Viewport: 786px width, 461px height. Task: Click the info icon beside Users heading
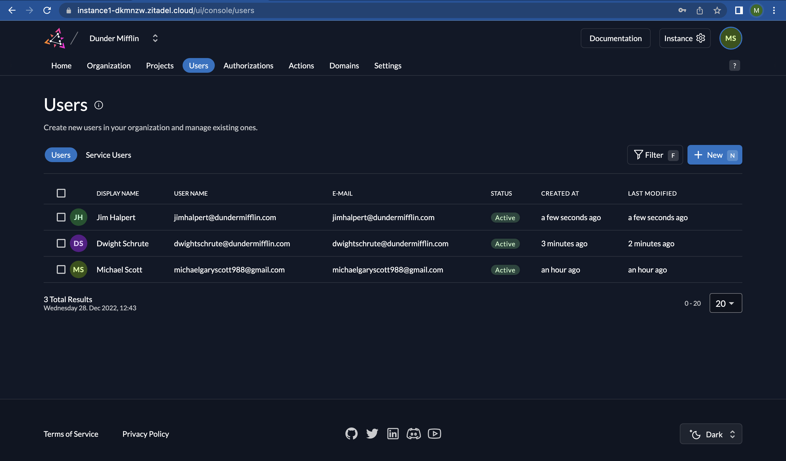[x=99, y=105]
